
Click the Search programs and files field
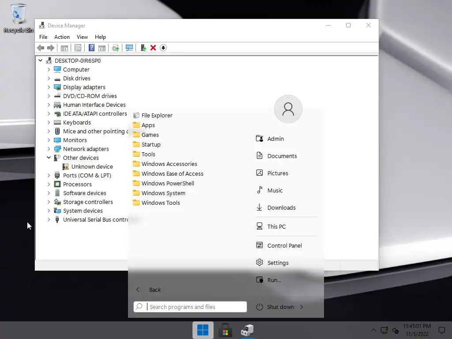(x=190, y=307)
